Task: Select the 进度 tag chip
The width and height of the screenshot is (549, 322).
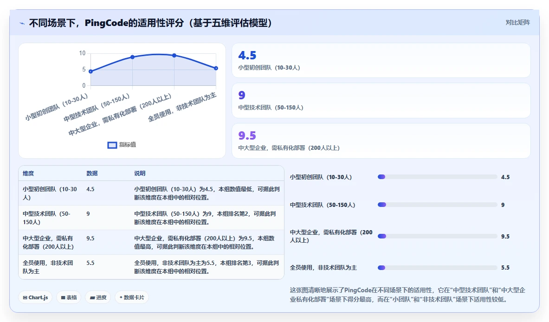Action: pos(98,297)
